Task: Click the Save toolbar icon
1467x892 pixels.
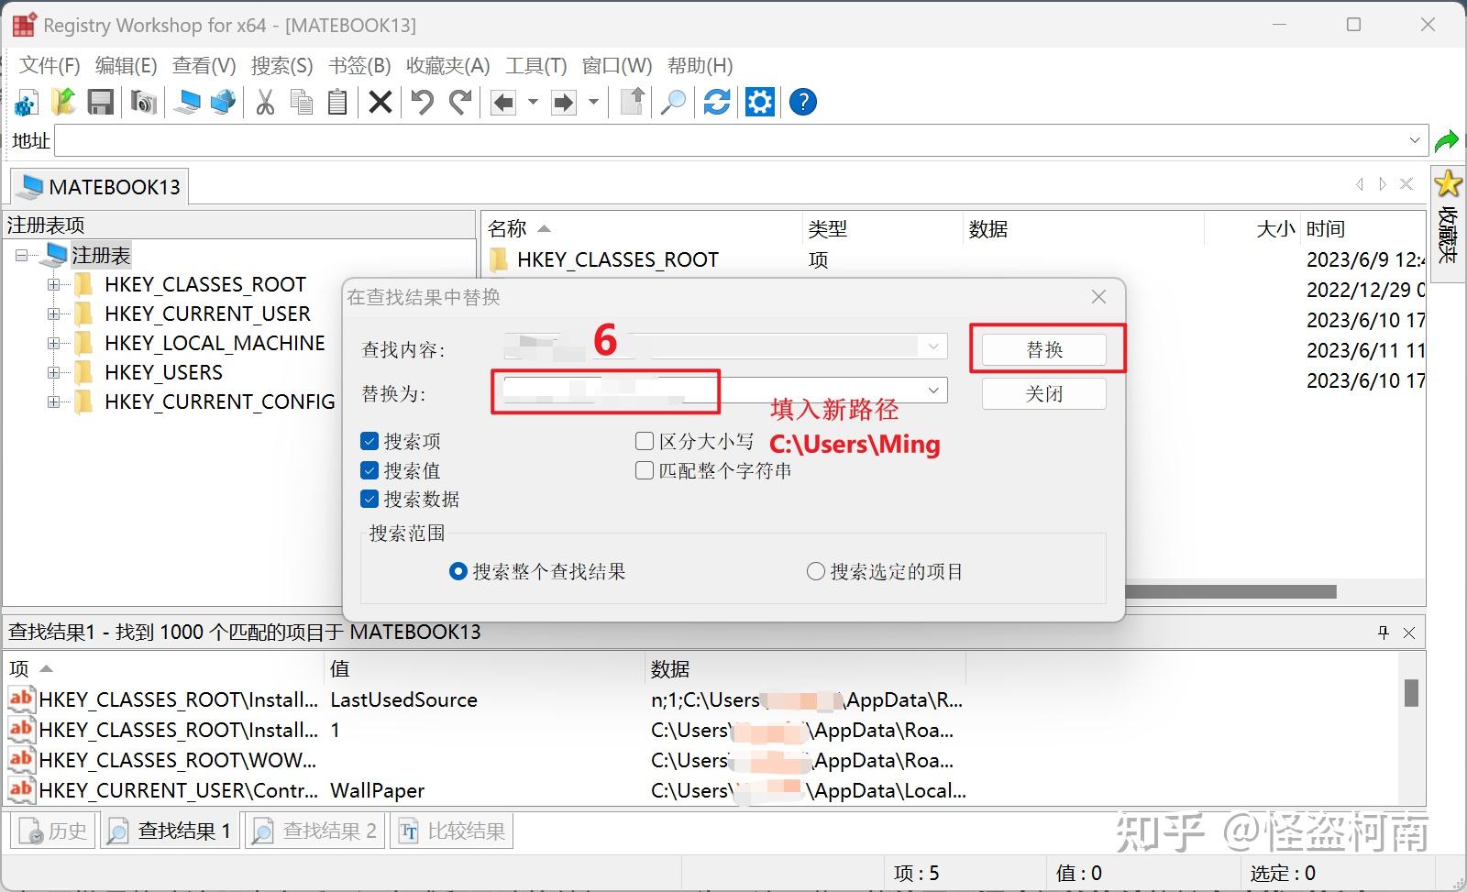Action: tap(101, 102)
